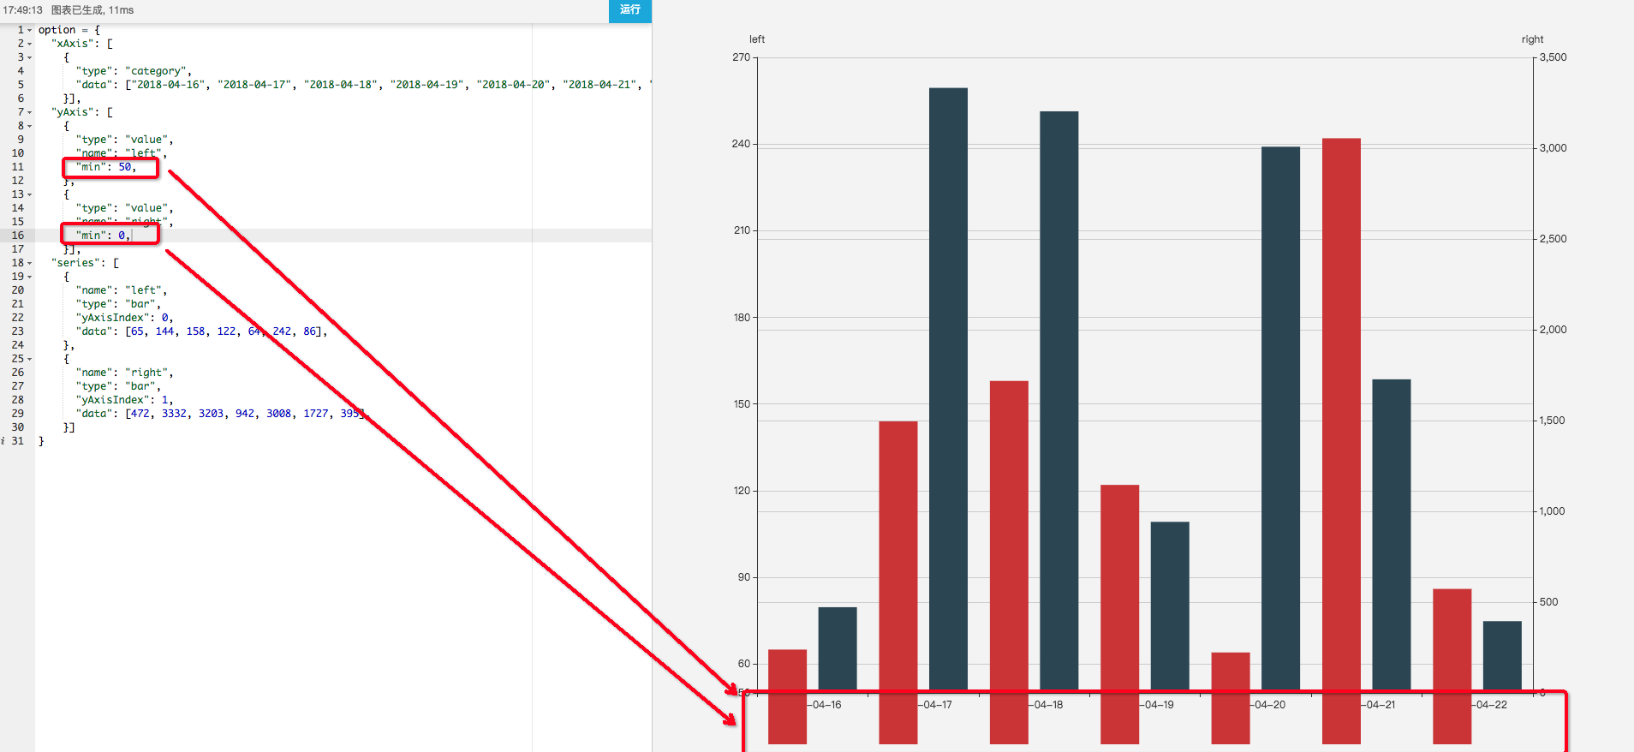Click the red left bar for 04-17
Viewport: 1634px width, 752px height.
pos(898,582)
